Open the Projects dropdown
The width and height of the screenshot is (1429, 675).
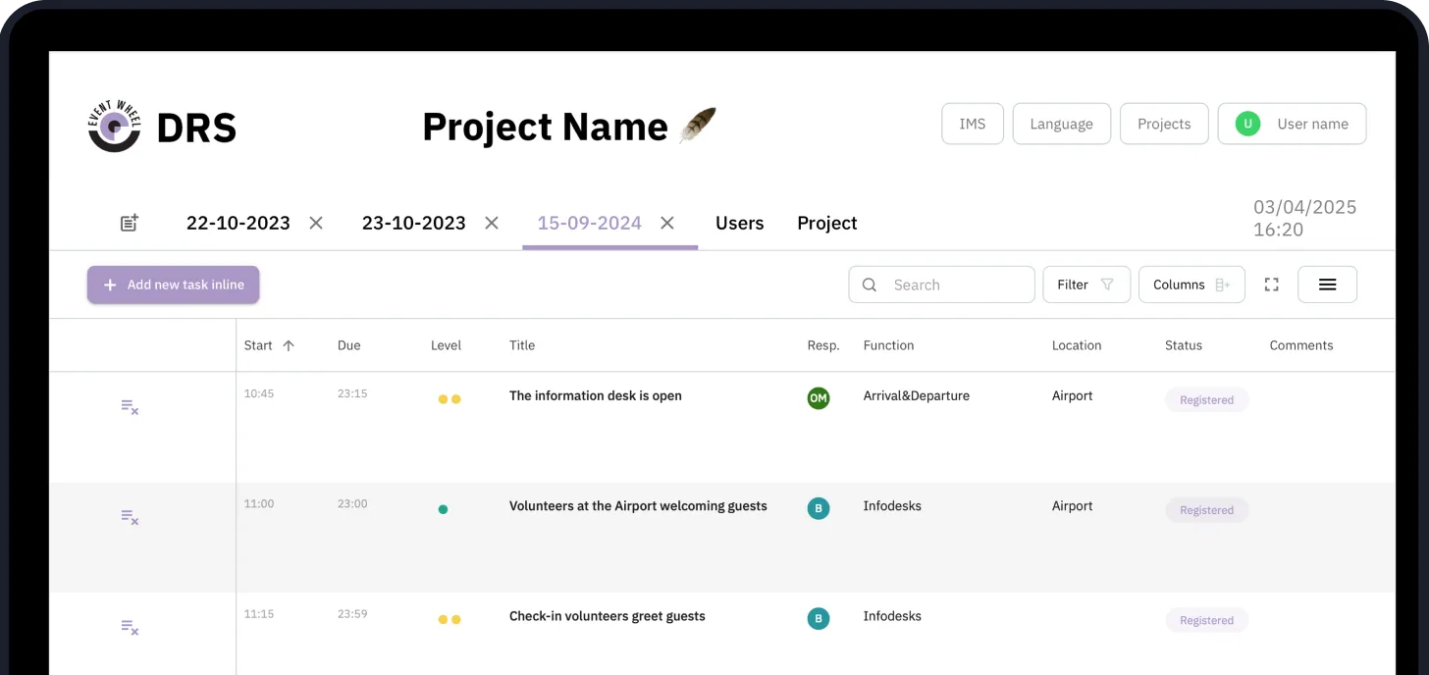coord(1164,123)
